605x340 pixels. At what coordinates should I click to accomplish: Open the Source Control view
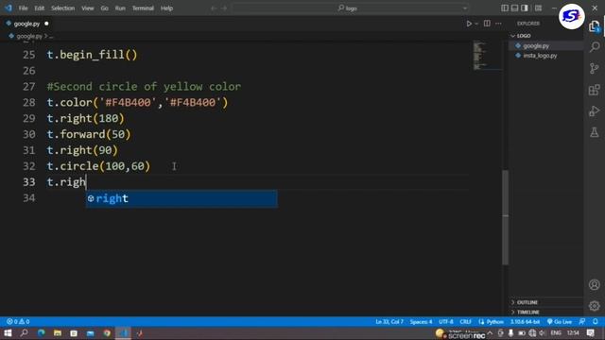(595, 69)
